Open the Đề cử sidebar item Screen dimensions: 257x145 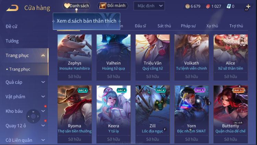[11, 26]
